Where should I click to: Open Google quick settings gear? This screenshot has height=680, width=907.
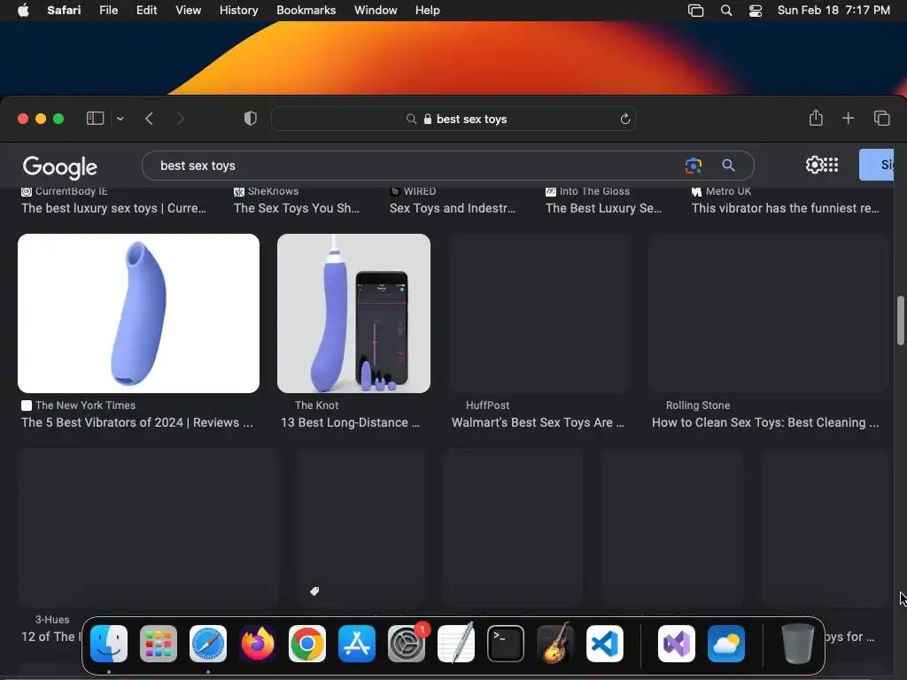(x=814, y=165)
